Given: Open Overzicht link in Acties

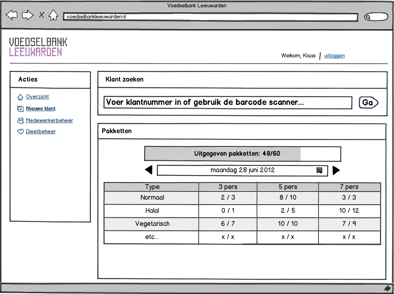Looking at the screenshot, I should tap(37, 96).
